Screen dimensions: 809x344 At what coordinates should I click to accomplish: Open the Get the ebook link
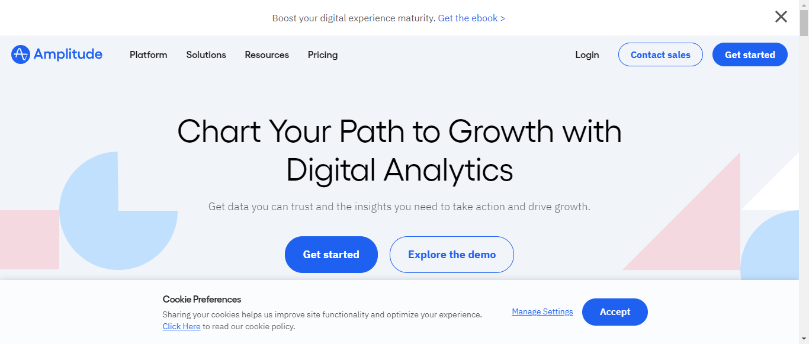471,18
